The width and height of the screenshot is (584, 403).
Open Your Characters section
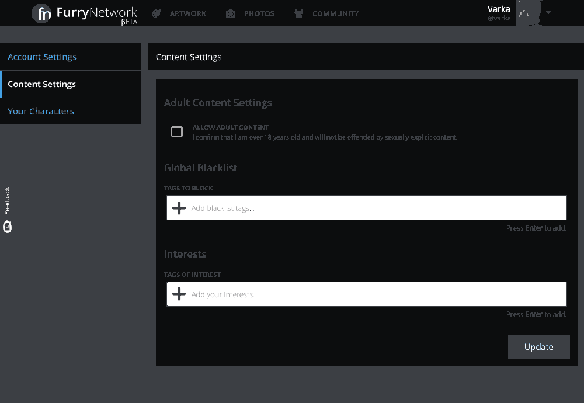(x=41, y=111)
